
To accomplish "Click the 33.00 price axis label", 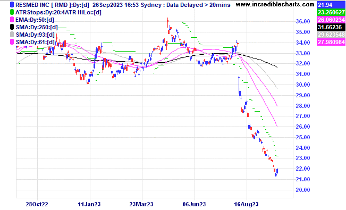I will pos(303,53).
